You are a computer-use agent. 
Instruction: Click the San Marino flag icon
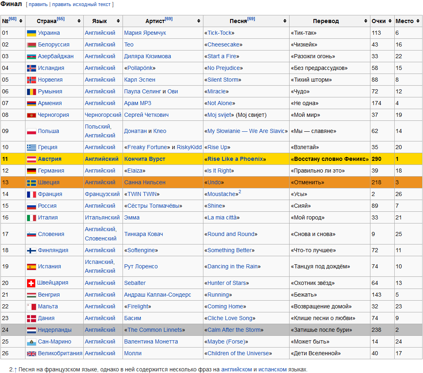32,342
